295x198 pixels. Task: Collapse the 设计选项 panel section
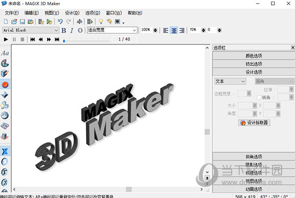254,72
